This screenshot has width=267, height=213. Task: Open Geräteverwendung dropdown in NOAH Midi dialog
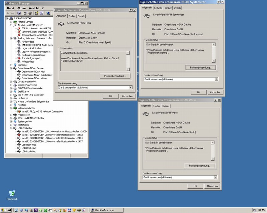click(x=130, y=88)
